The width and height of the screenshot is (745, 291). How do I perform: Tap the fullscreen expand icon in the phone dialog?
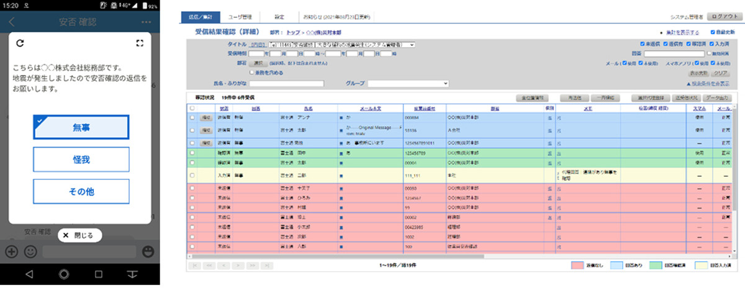pyautogui.click(x=140, y=43)
